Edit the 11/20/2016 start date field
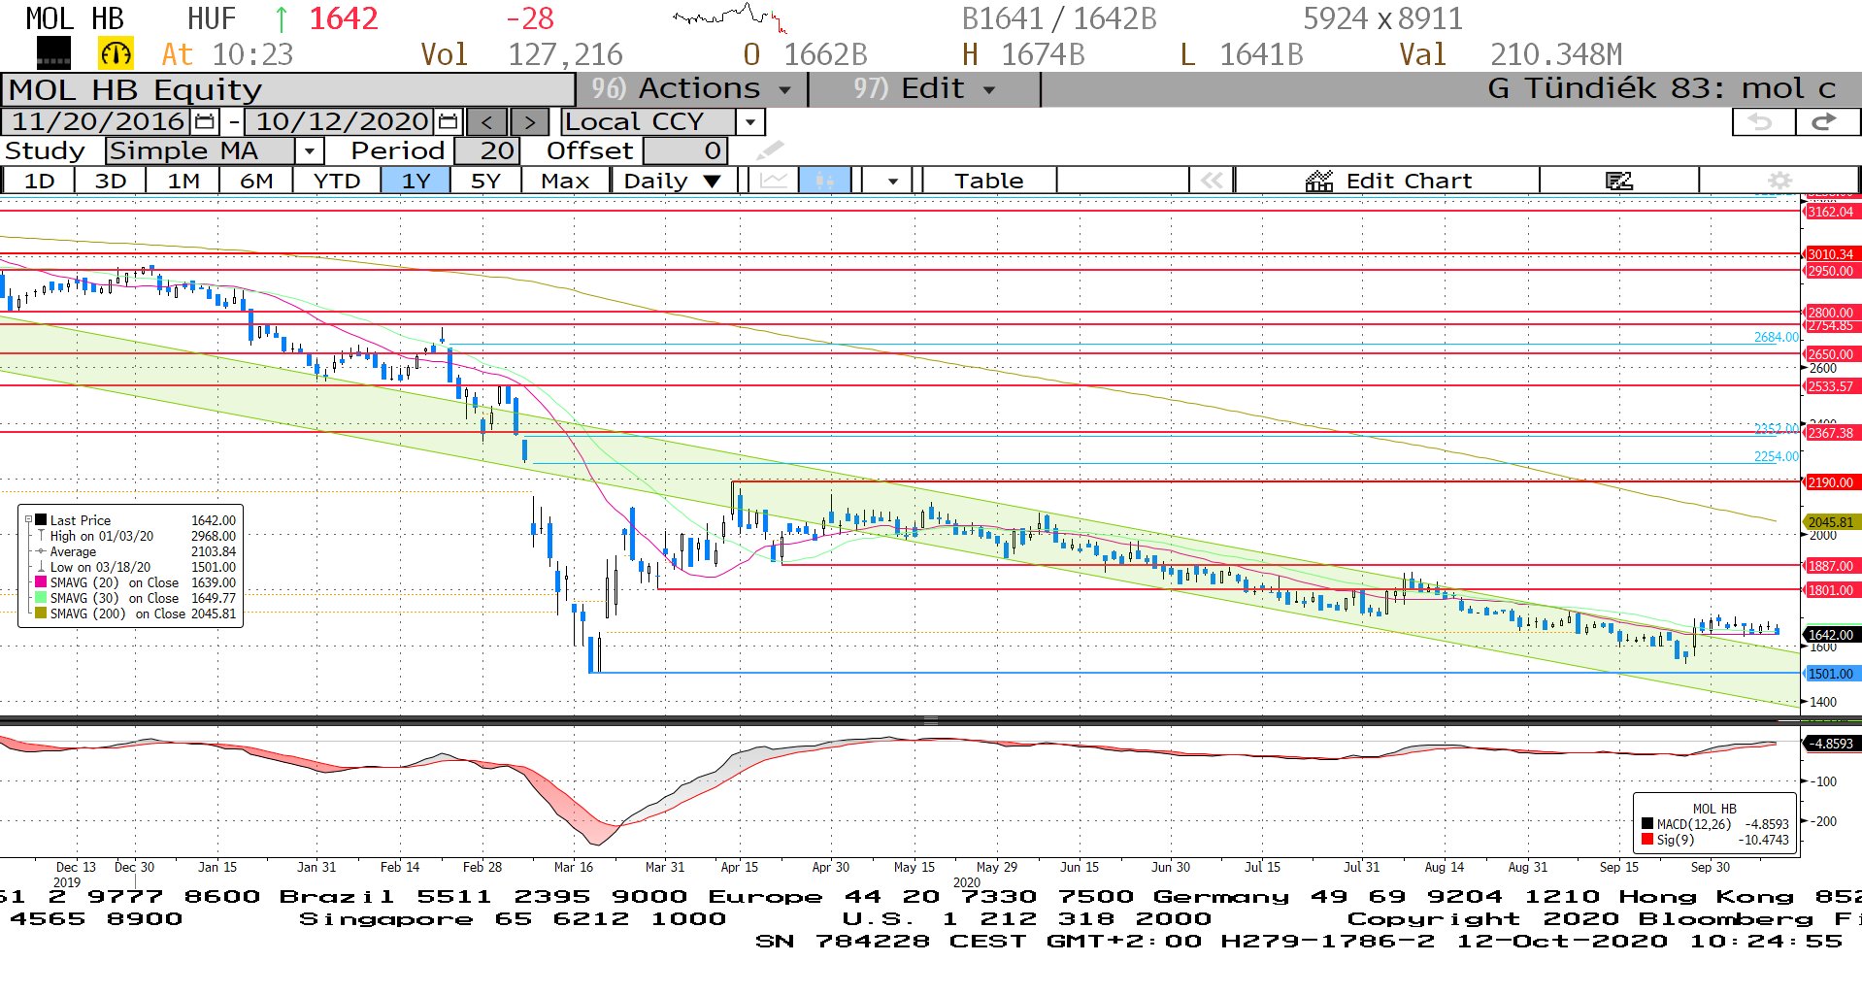 point(97,122)
